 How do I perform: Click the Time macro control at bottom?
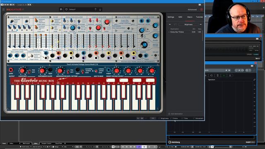click(x=185, y=118)
